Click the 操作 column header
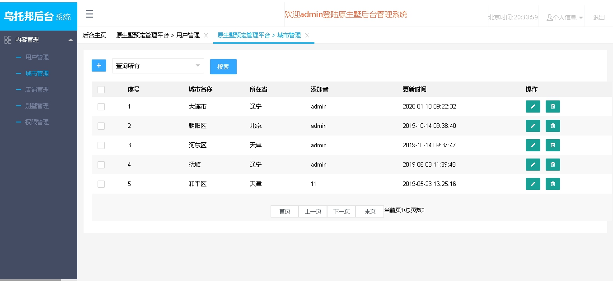The image size is (613, 281). 532,89
